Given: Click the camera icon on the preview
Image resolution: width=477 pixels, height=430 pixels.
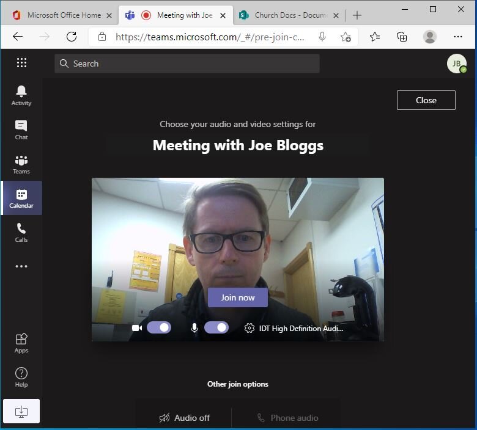Looking at the screenshot, I should point(137,328).
